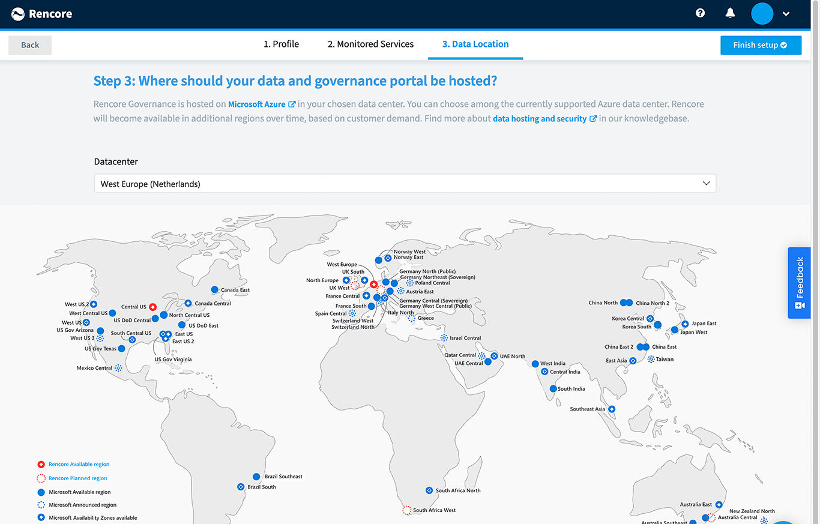The image size is (820, 524).
Task: Click the user avatar circle
Action: 762,14
